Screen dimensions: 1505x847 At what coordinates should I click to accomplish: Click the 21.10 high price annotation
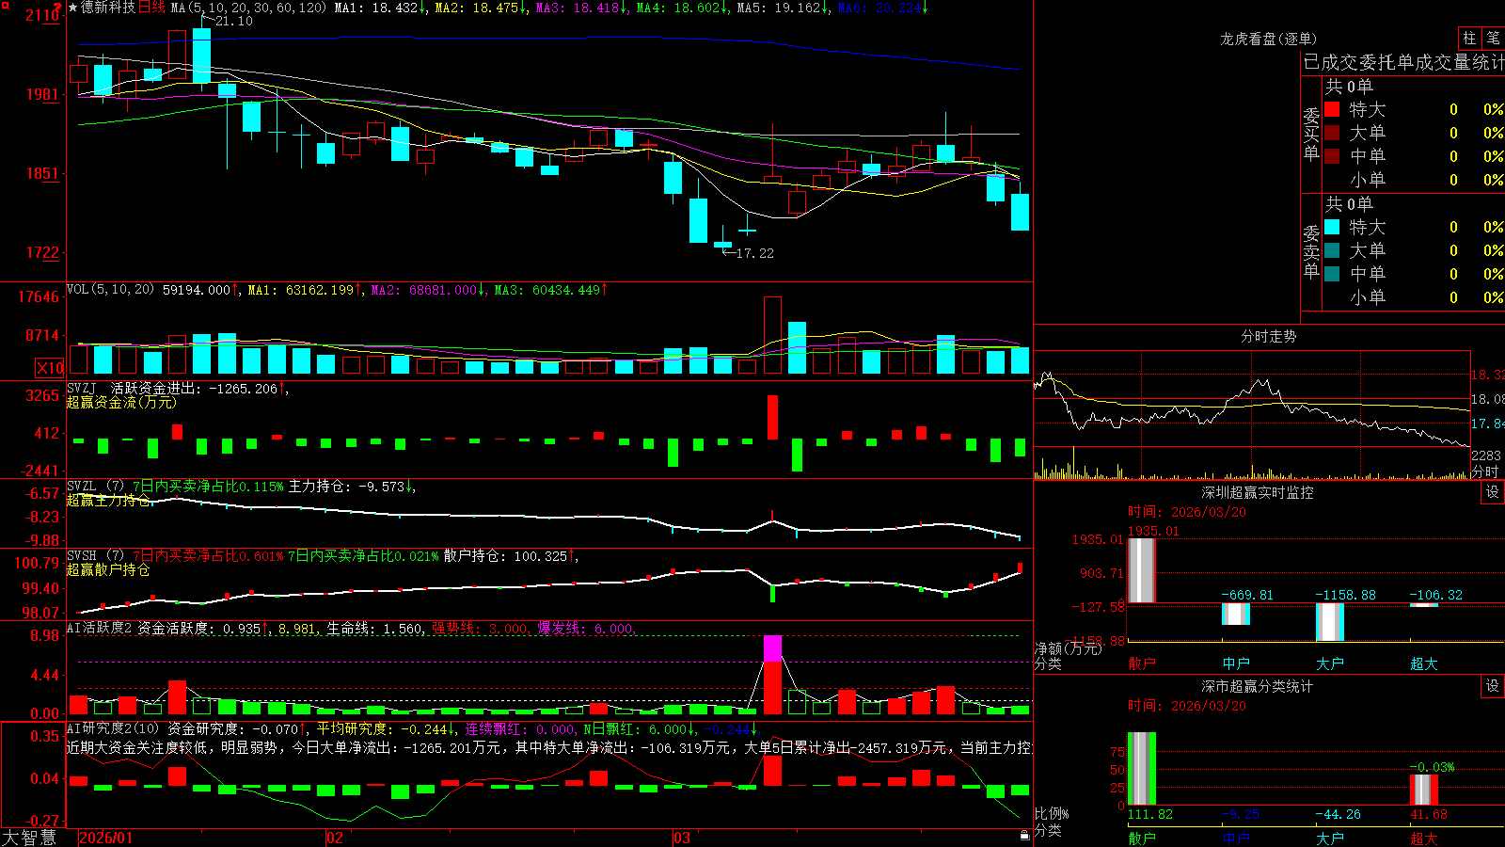[233, 21]
